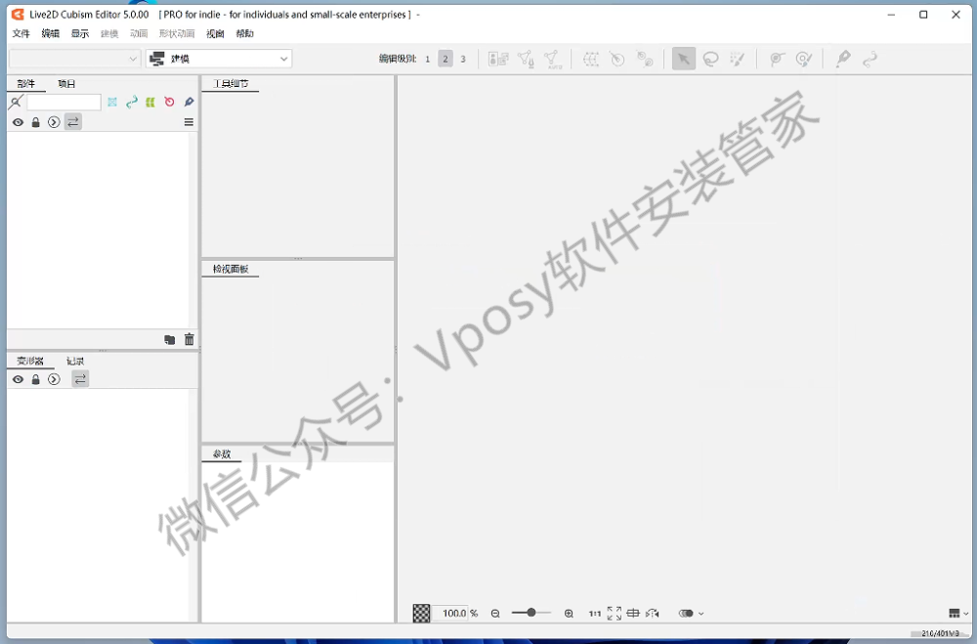Open the layout dropdown at bottom right
The image size is (977, 644).
(x=958, y=614)
